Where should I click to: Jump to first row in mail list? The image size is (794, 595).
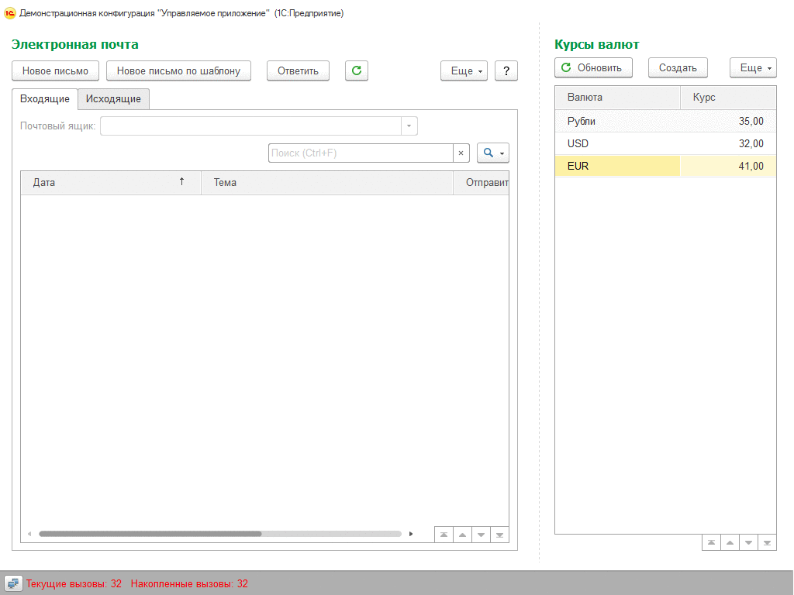tap(444, 535)
